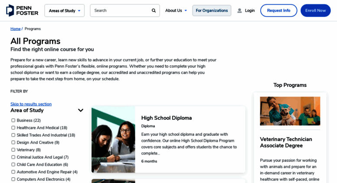The width and height of the screenshot is (337, 183).
Task: Follow the Skip to results section link
Action: click(x=31, y=104)
